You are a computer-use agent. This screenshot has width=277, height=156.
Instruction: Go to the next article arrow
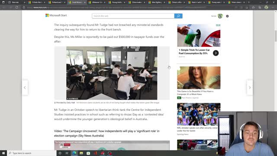point(250,88)
